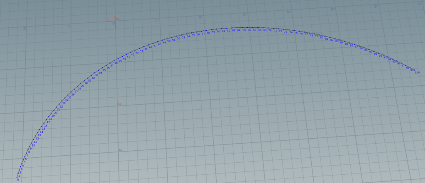Click the blue point label 95
Screen dimensions: 425x183
coord(394,62)
